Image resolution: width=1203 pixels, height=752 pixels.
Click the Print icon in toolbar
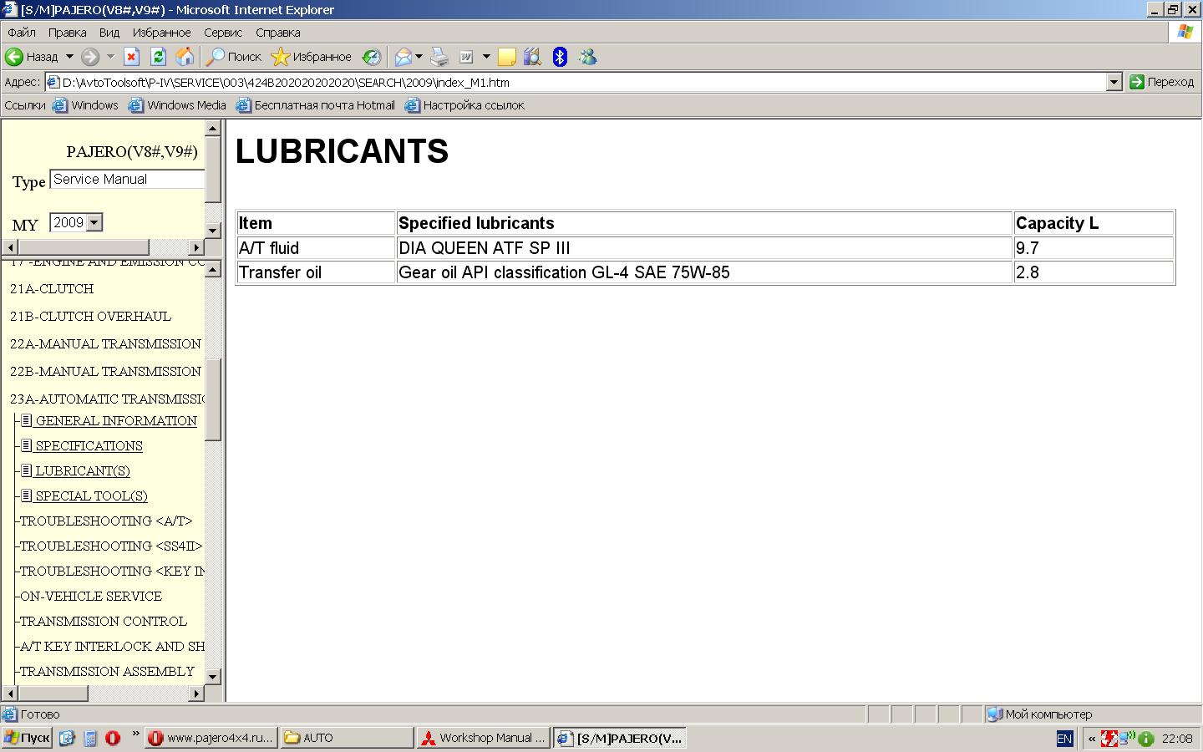point(439,57)
